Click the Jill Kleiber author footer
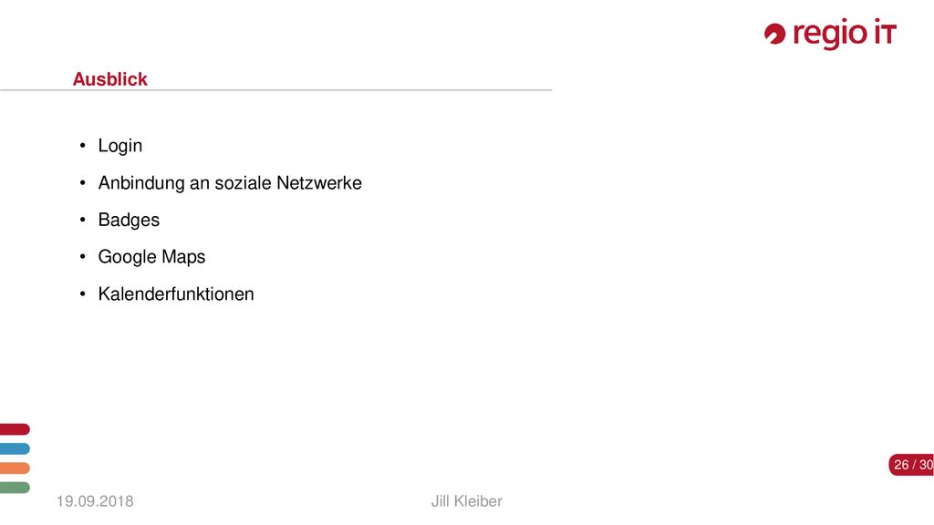This screenshot has height=525, width=934. pos(467,501)
